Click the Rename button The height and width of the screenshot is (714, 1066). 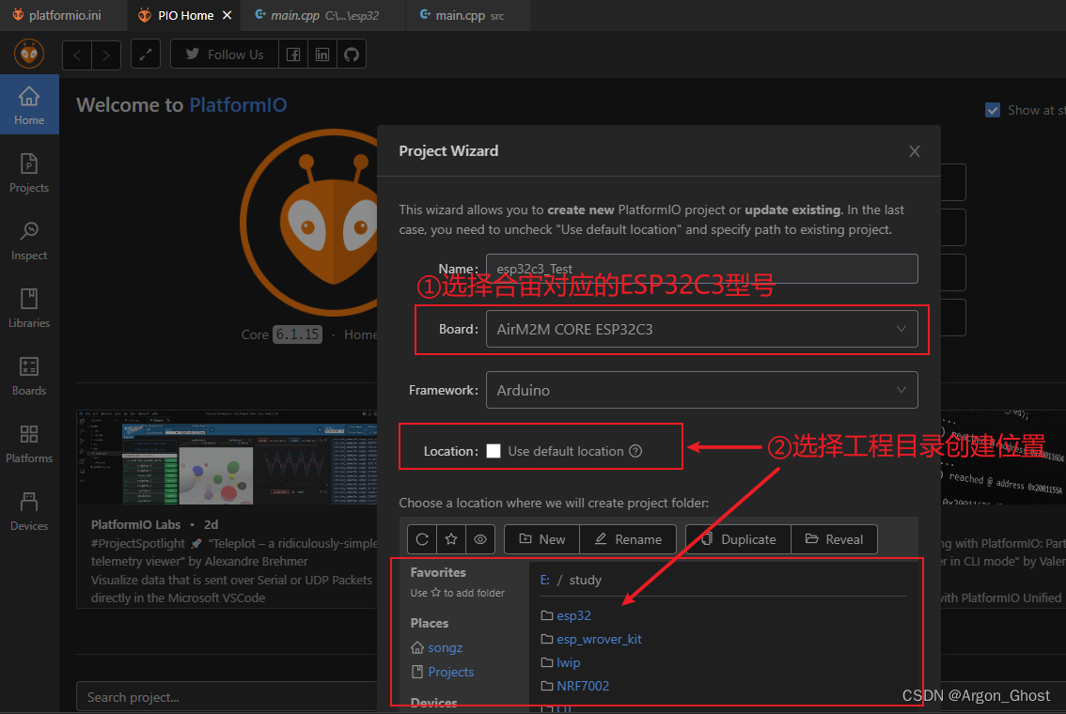click(628, 538)
